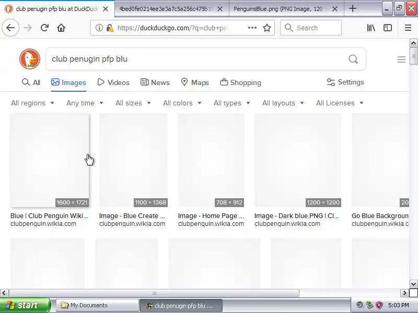
Task: Close the 4bed0fe0214ee tab
Action: (220, 9)
